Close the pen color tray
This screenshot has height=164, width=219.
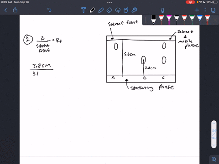pos(215,20)
